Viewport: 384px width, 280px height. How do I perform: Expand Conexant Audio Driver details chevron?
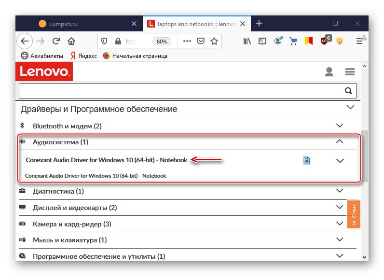click(340, 161)
